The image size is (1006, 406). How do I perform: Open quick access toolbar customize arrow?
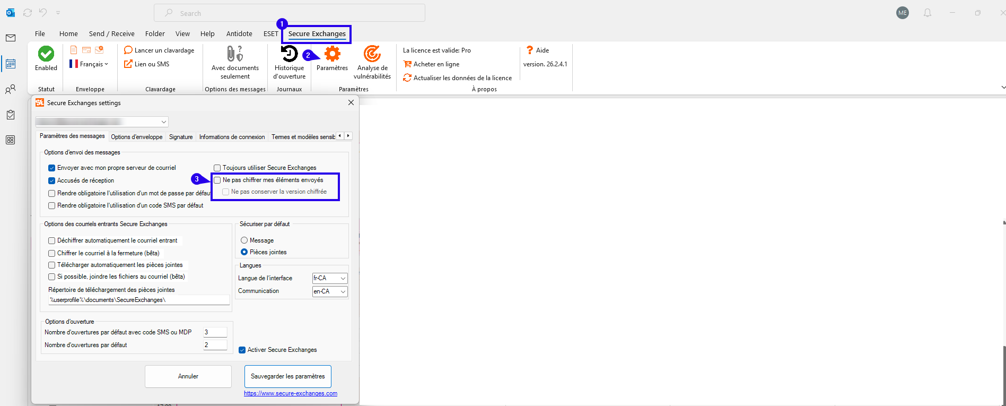58,13
